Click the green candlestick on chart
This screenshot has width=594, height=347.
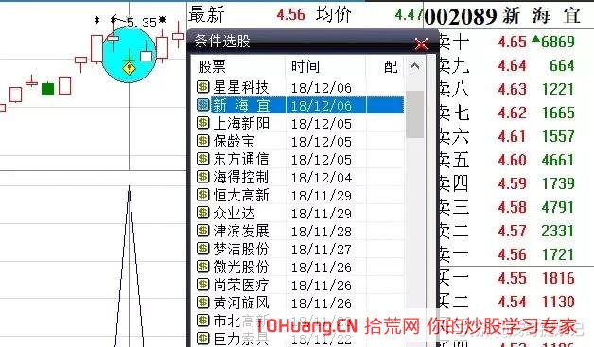tap(47, 89)
